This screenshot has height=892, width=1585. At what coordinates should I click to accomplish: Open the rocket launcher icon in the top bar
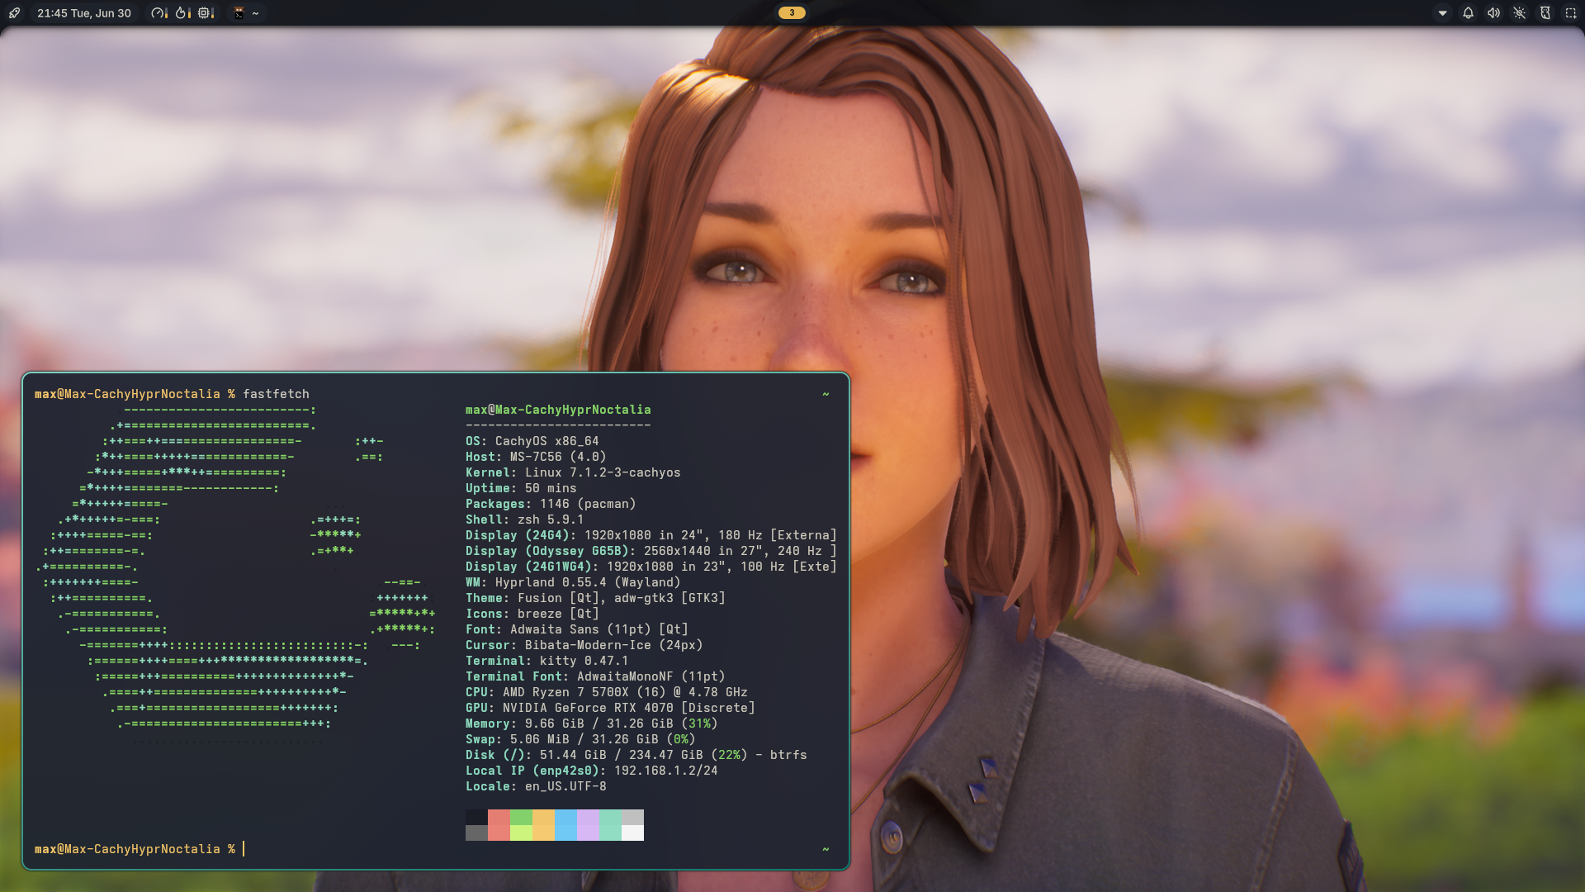point(15,13)
